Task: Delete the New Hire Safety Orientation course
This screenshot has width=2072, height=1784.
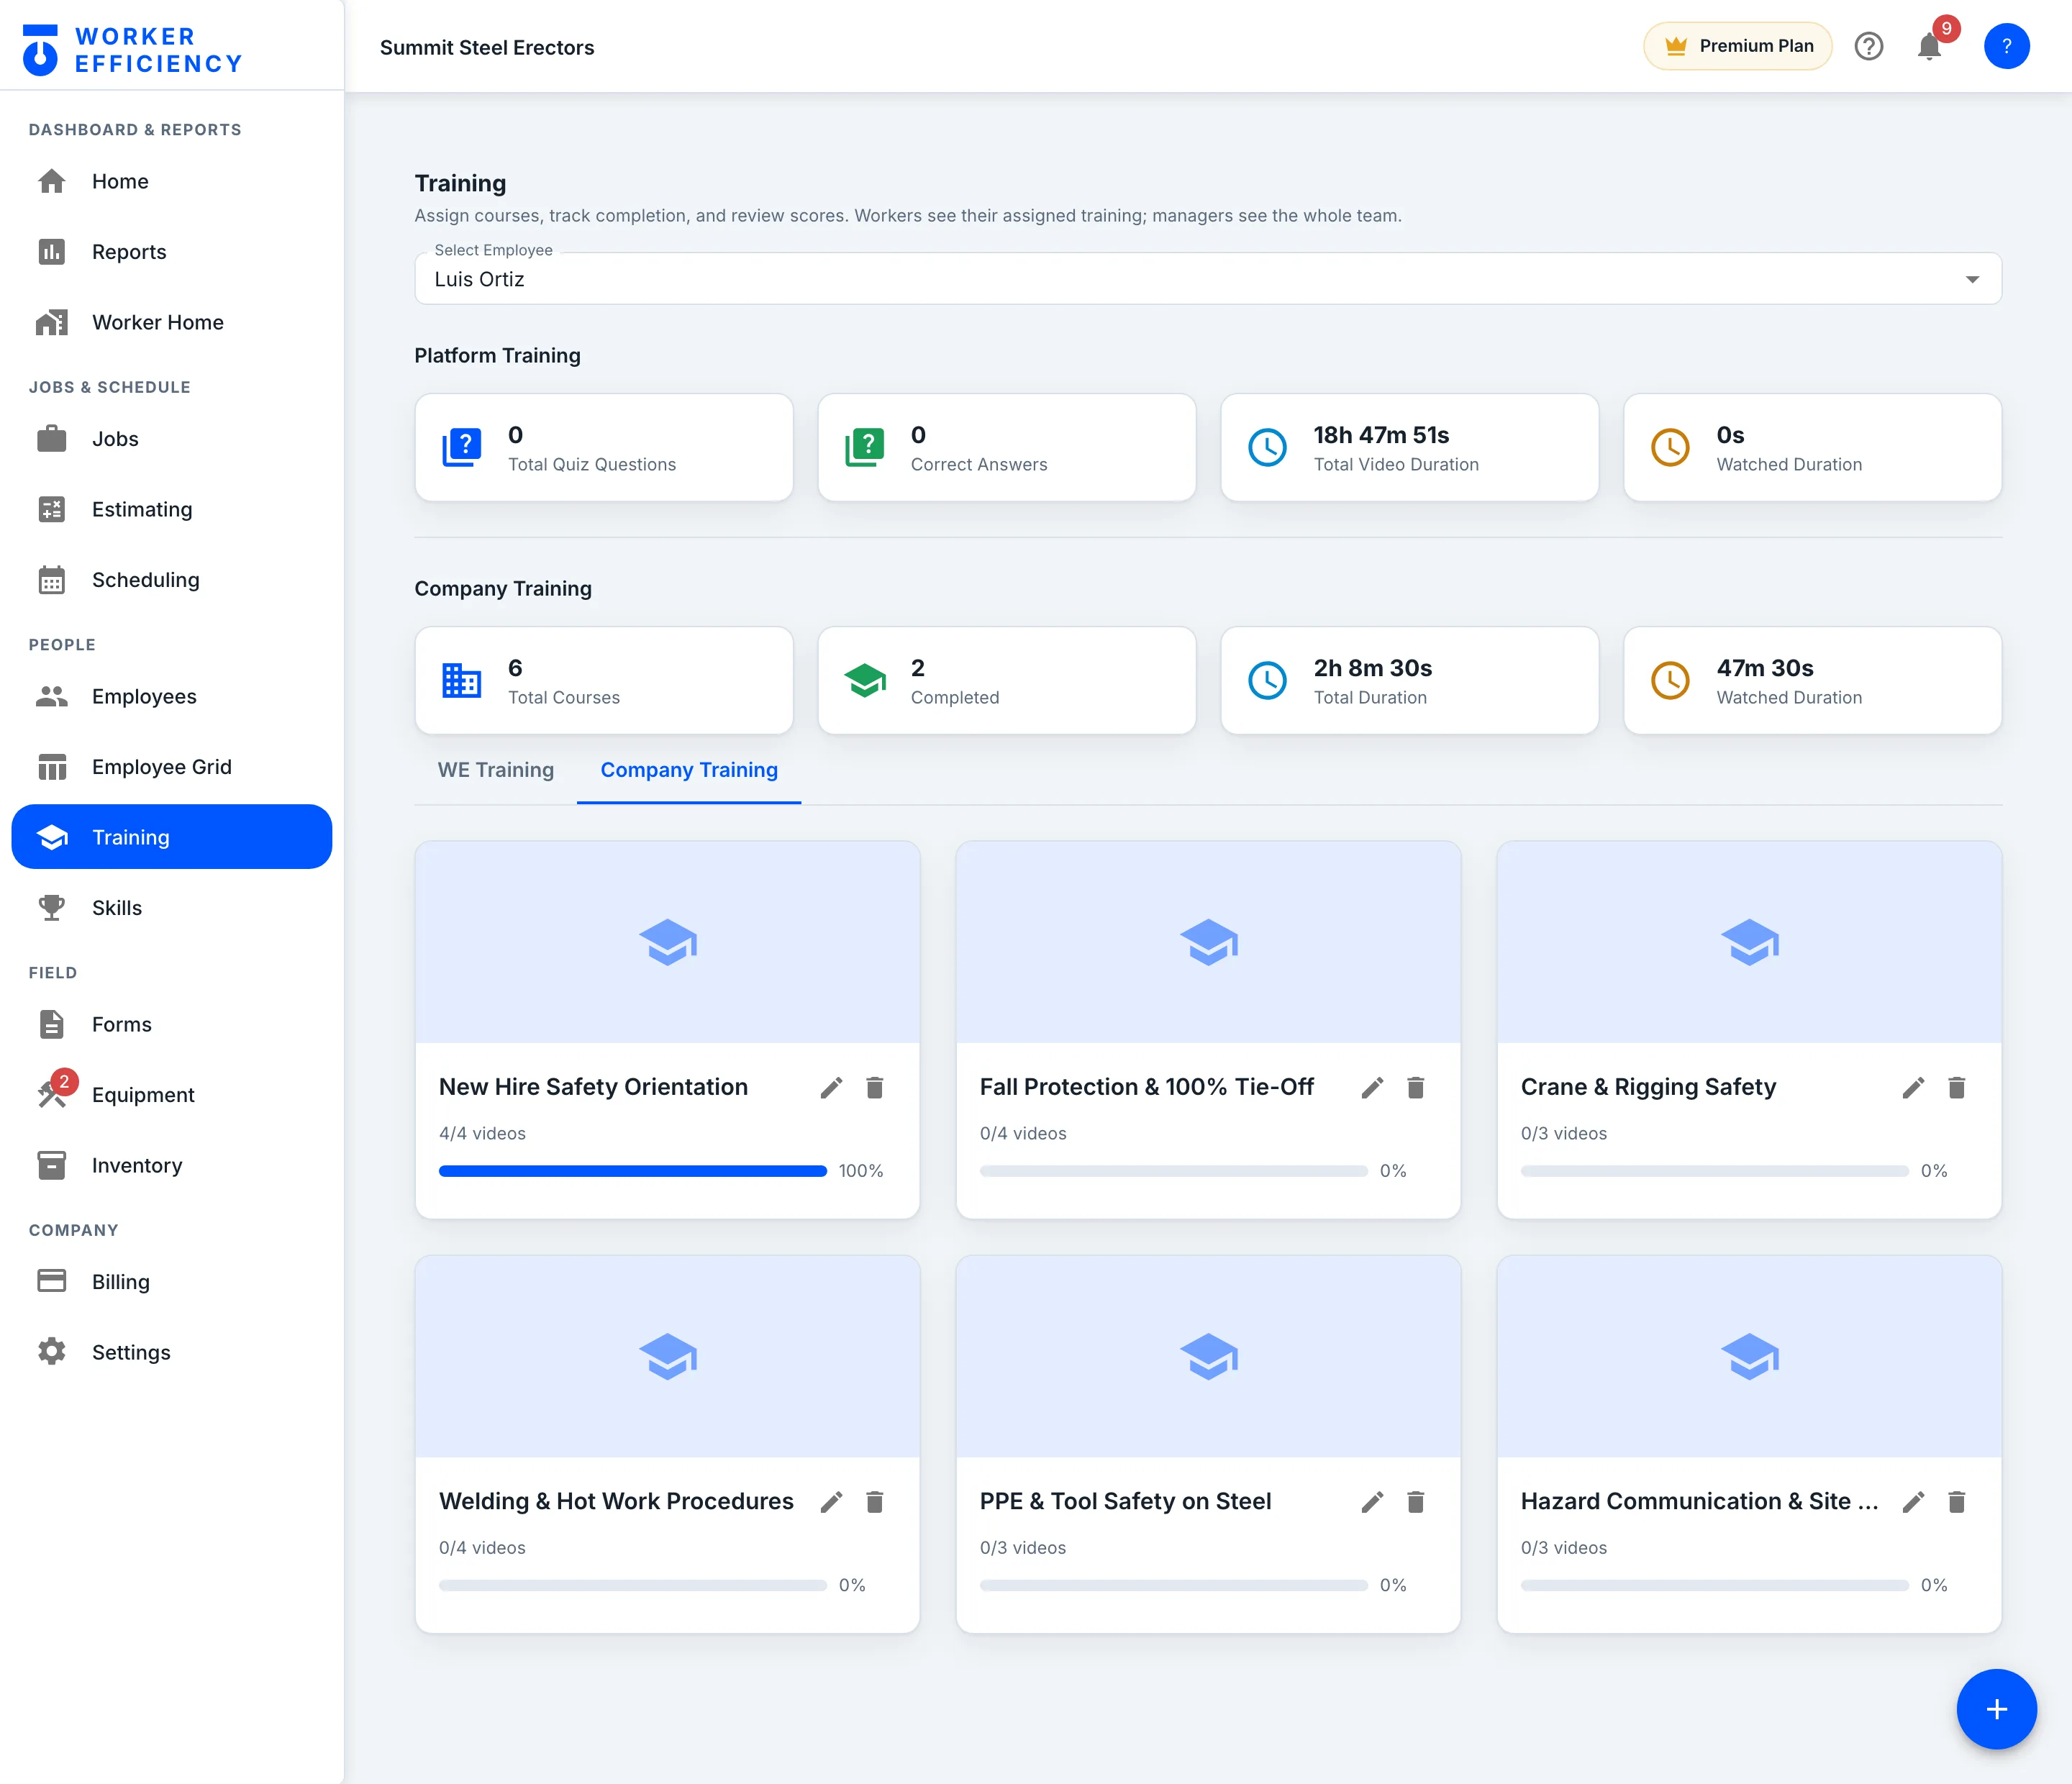Action: tap(875, 1087)
